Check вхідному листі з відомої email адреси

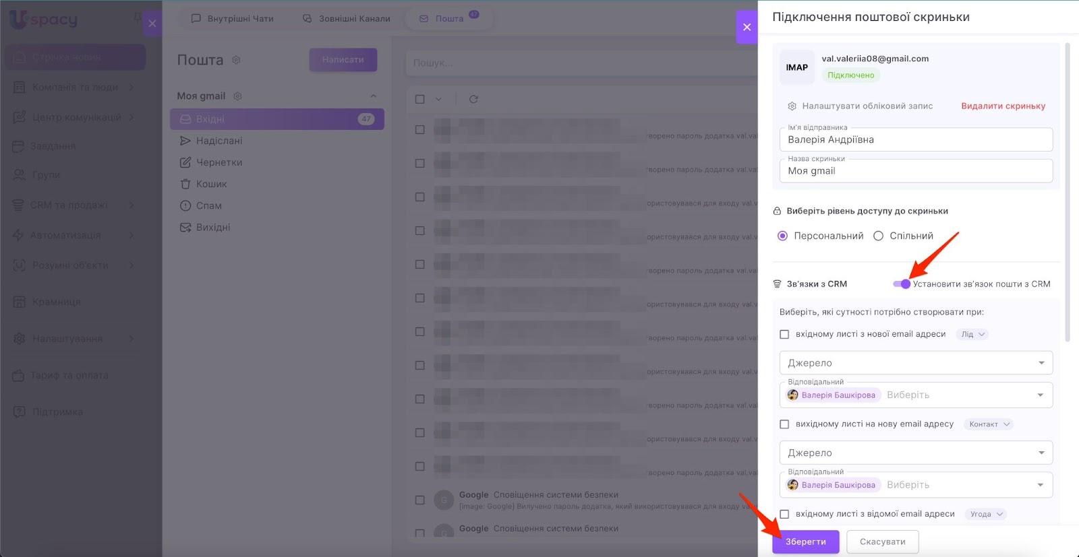784,514
